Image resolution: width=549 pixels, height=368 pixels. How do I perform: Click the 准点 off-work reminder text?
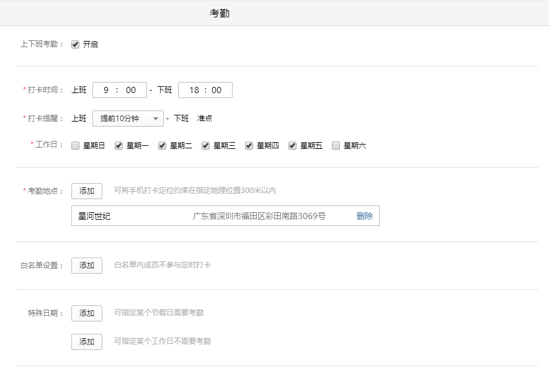click(x=205, y=119)
